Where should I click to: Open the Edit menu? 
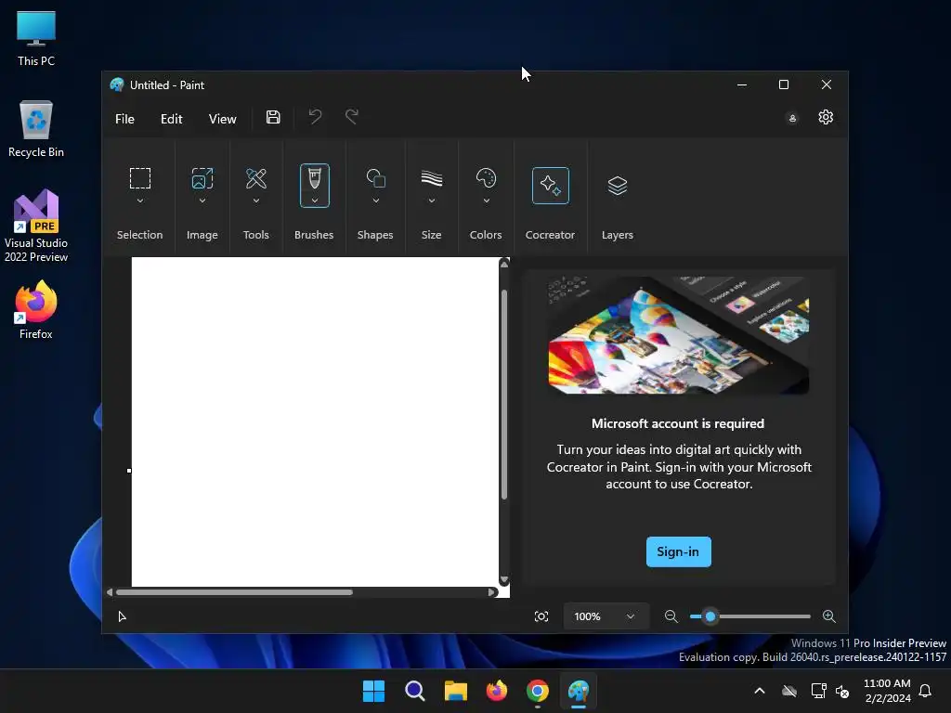click(x=171, y=119)
